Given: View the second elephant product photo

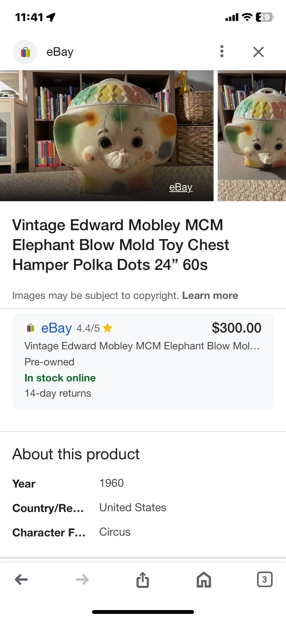Looking at the screenshot, I should tap(252, 136).
